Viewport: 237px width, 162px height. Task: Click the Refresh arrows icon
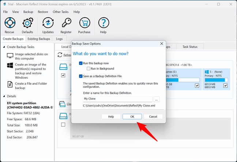coord(60,55)
